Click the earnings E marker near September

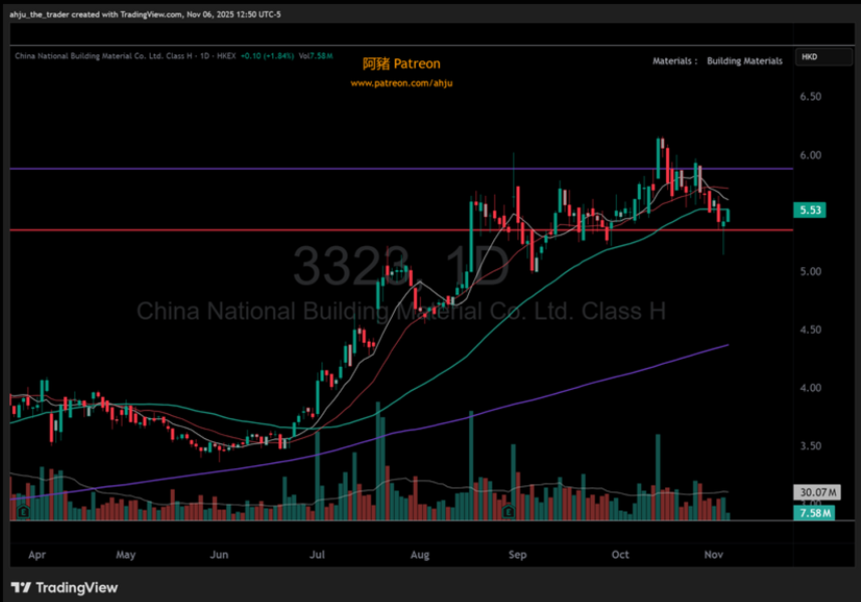[x=508, y=511]
